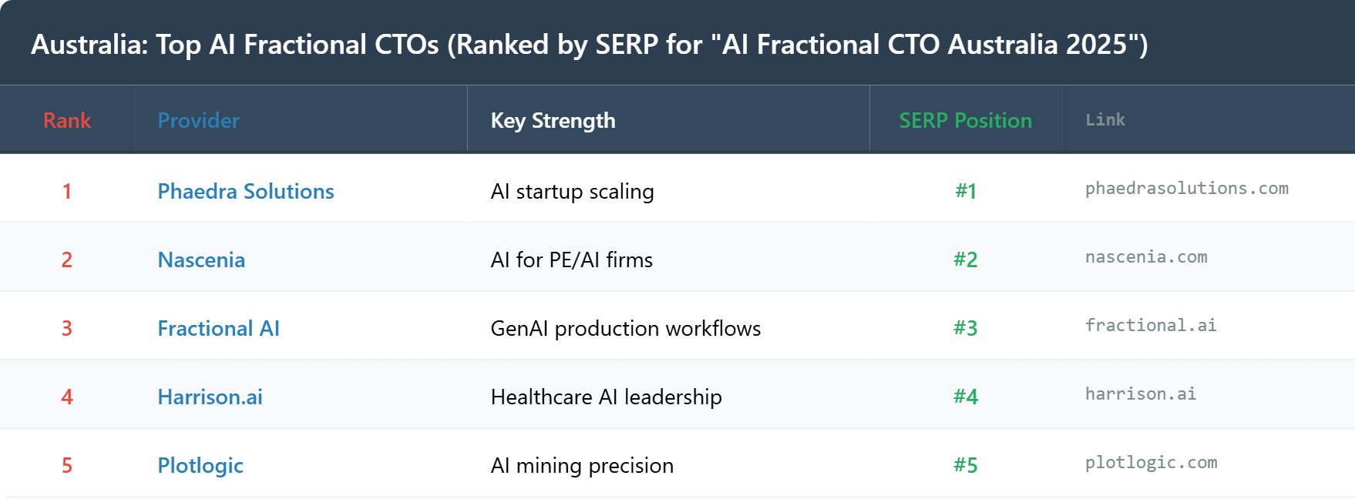Click the Rank column header
1355x499 pixels.
coord(67,120)
